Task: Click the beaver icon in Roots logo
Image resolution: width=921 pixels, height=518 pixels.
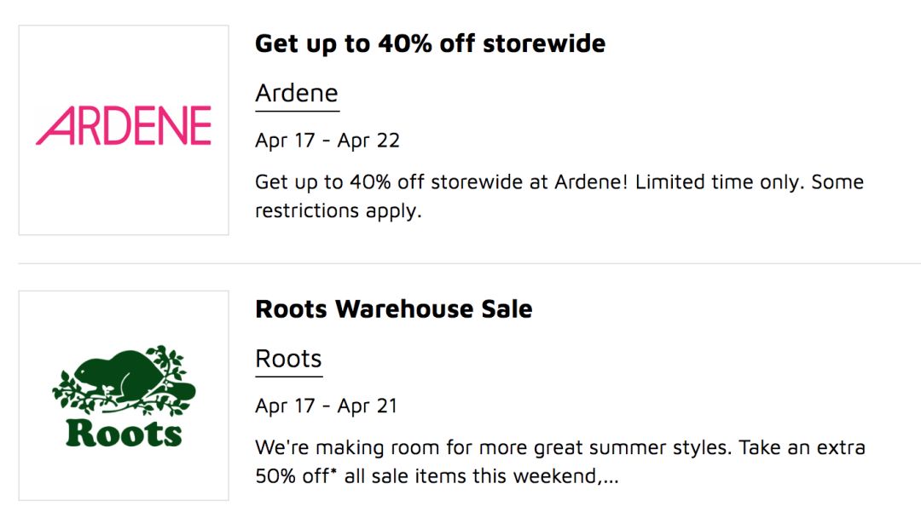Action: tap(124, 379)
